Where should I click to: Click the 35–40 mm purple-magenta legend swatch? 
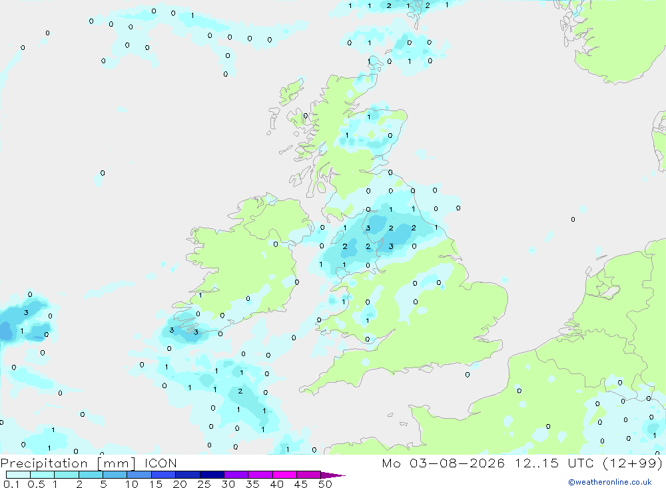pos(260,475)
